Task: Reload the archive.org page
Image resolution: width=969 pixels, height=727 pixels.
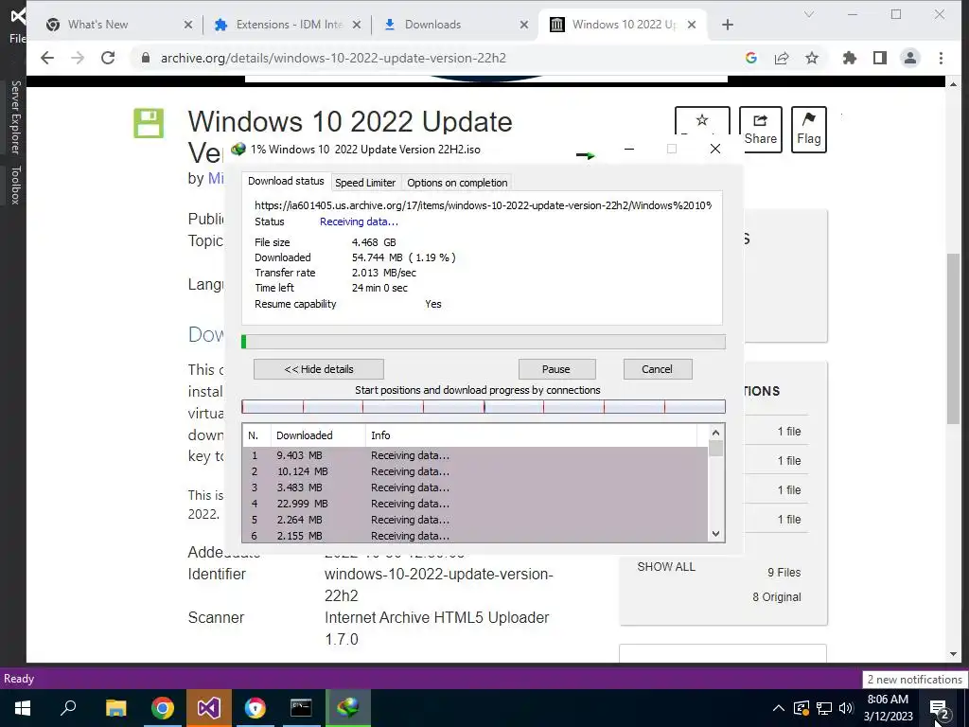Action: click(x=108, y=58)
